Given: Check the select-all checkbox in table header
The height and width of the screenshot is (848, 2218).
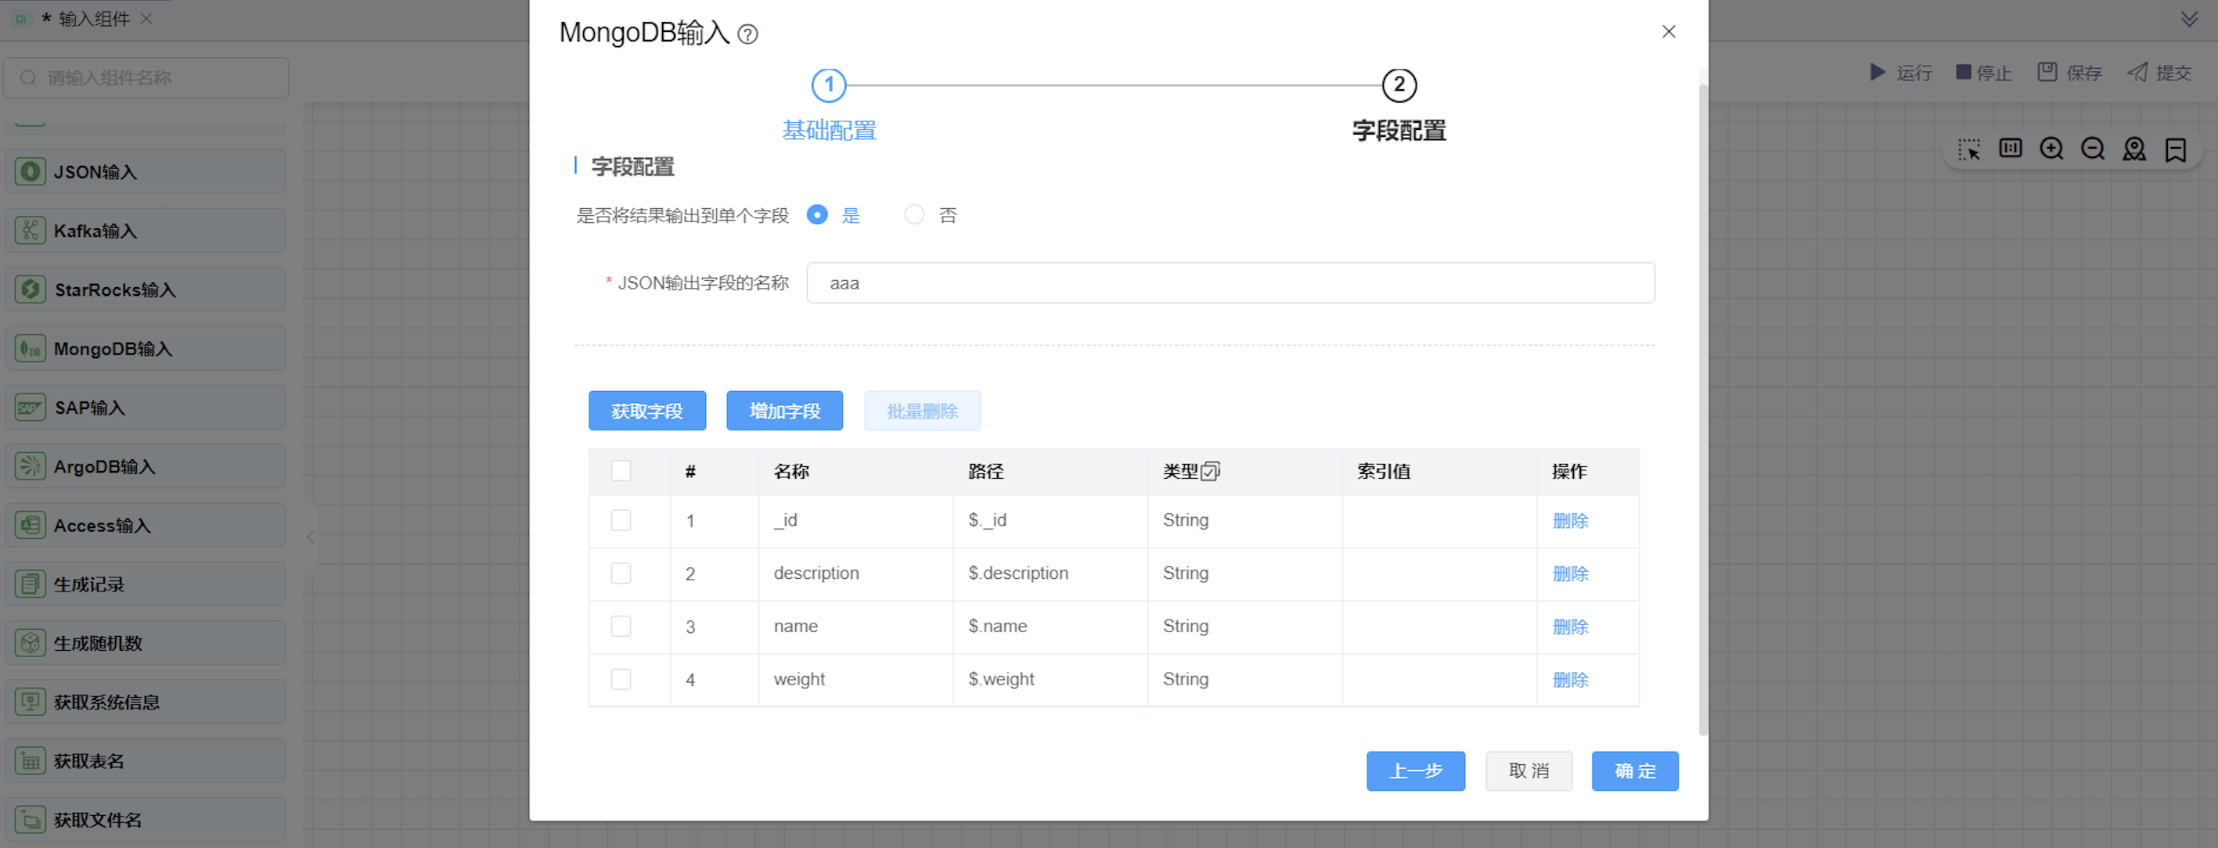Looking at the screenshot, I should 621,471.
